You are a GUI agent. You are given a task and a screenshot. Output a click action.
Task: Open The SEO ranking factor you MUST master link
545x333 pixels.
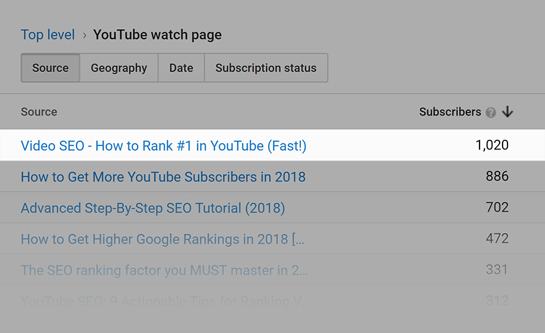(164, 270)
